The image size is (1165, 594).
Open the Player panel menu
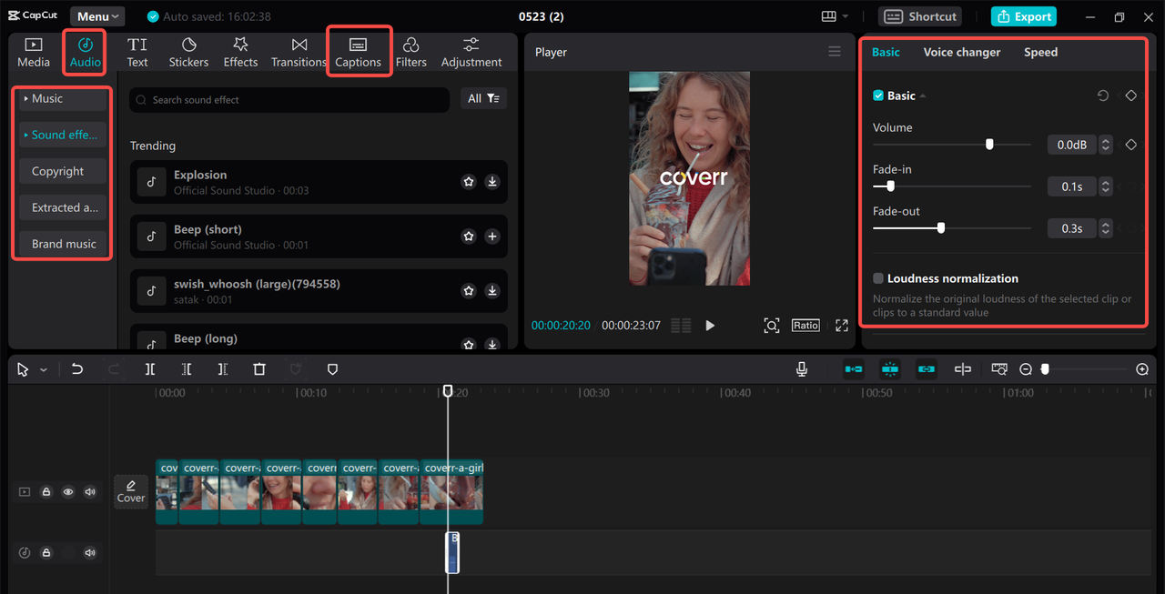[x=835, y=52]
